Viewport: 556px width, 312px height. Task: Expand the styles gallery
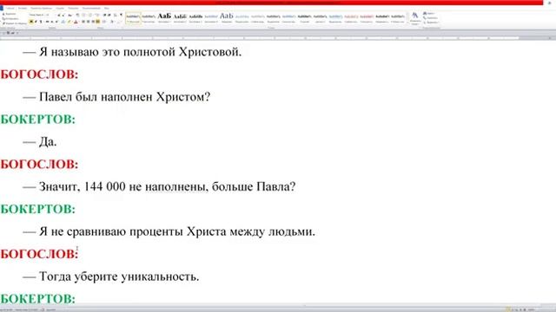click(x=407, y=23)
